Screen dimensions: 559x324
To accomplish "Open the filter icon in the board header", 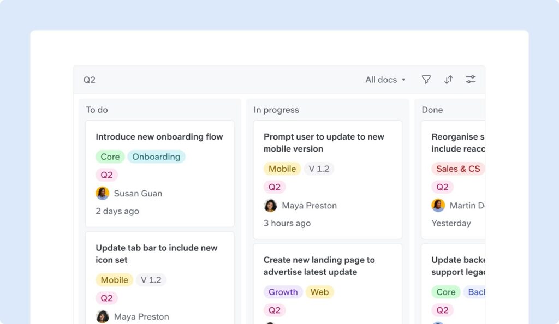I will coord(426,80).
